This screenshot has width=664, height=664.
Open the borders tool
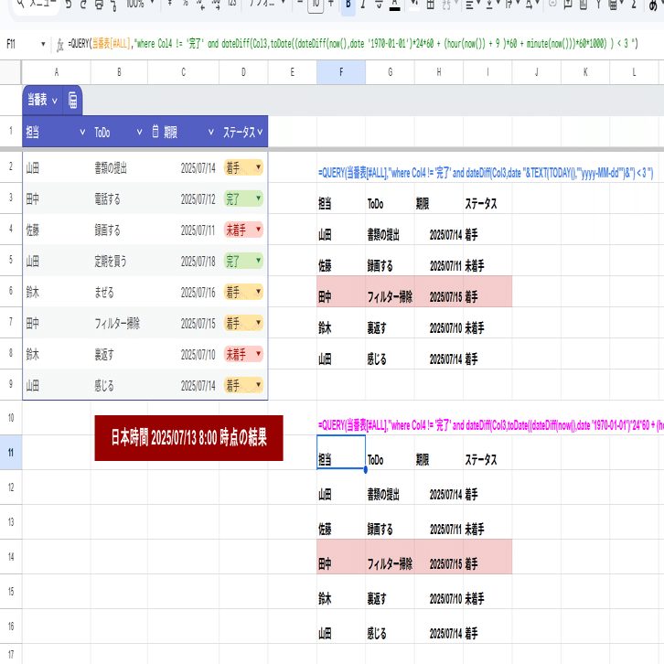[x=430, y=5]
